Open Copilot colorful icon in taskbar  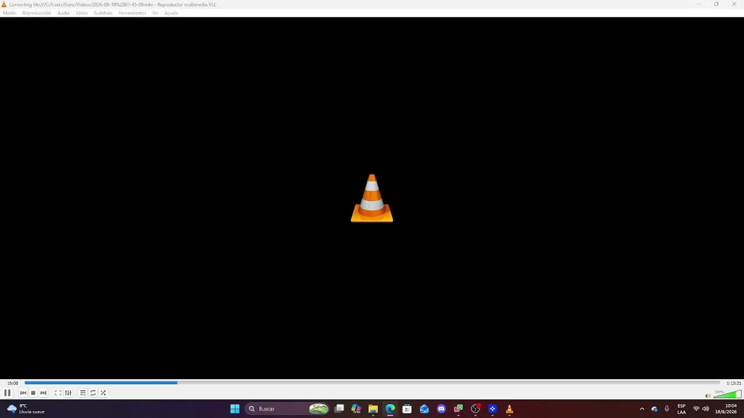[x=356, y=409]
